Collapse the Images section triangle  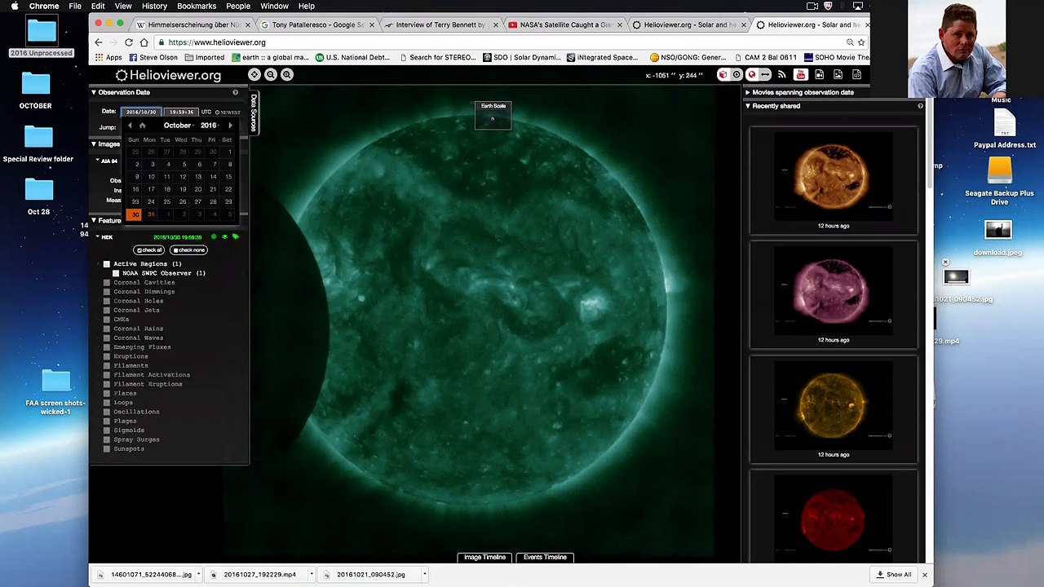coord(94,144)
